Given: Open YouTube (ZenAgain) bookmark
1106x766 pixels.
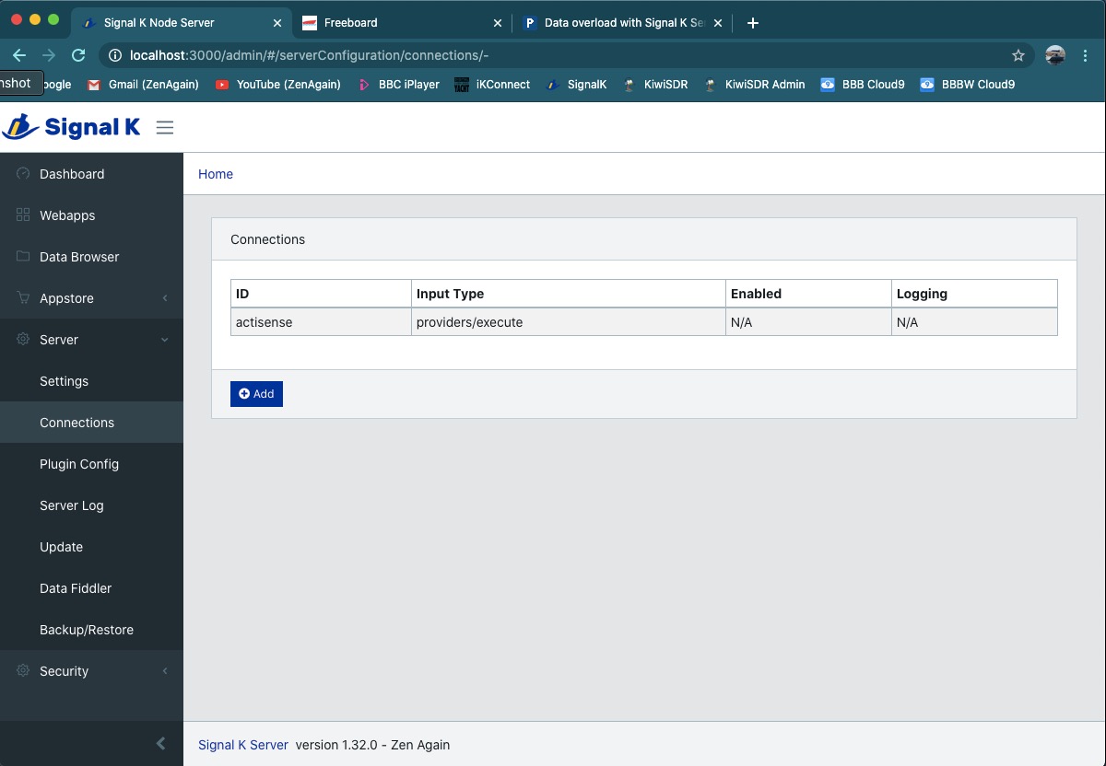Looking at the screenshot, I should pos(277,84).
